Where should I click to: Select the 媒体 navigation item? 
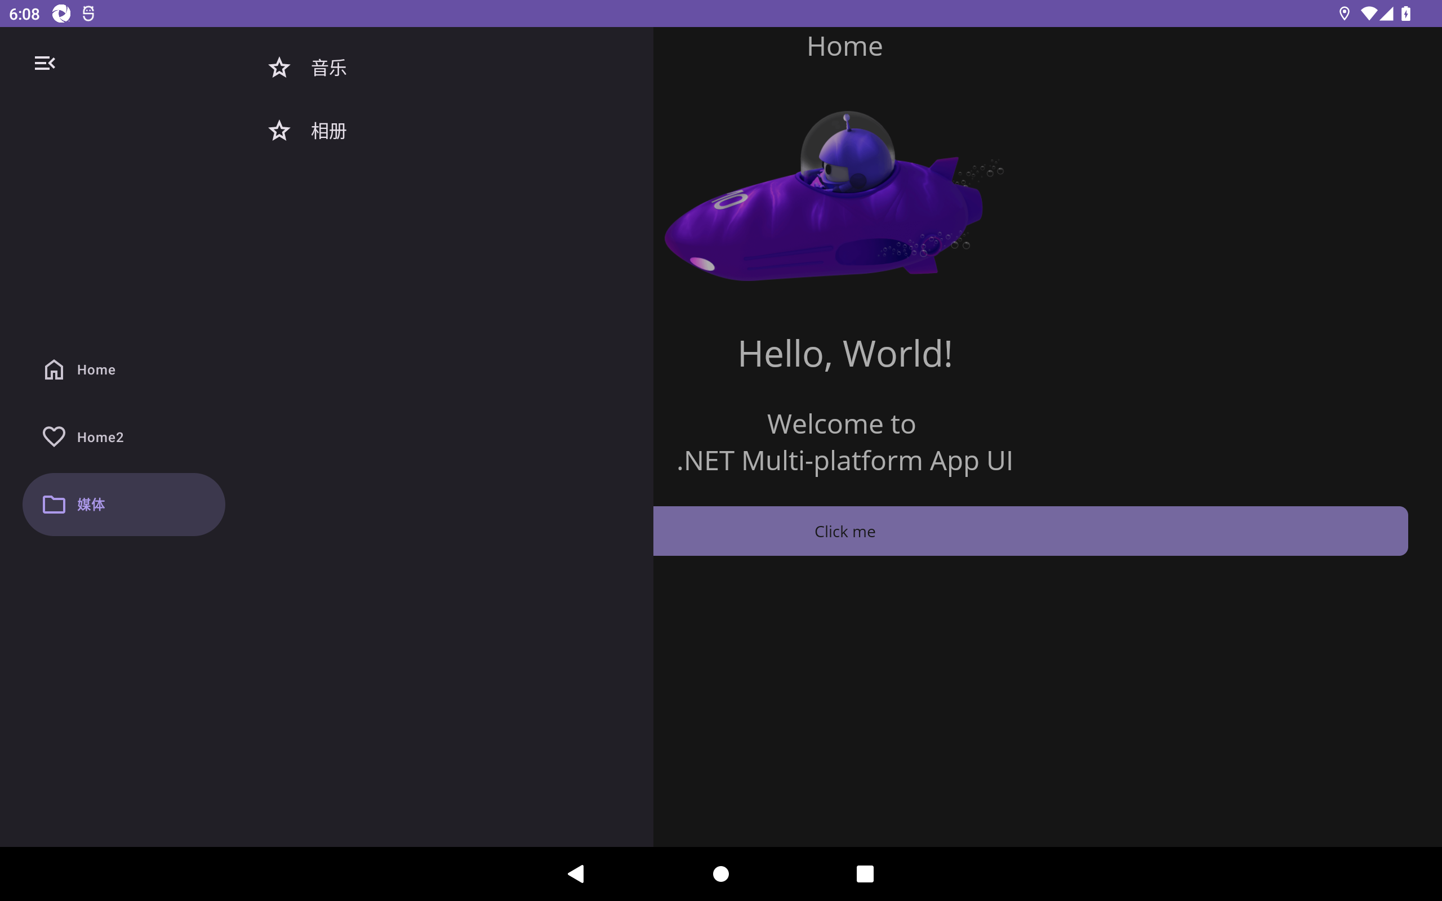point(124,504)
